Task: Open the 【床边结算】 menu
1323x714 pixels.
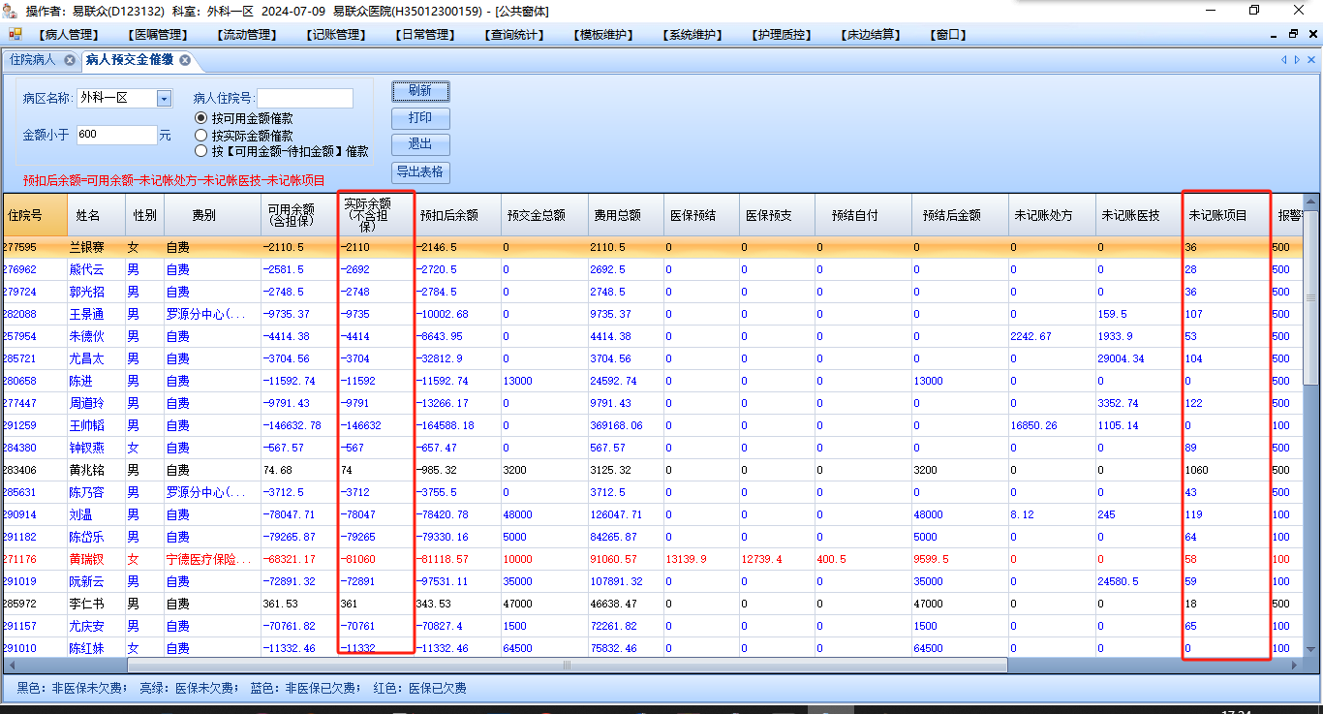Action: tap(872, 35)
